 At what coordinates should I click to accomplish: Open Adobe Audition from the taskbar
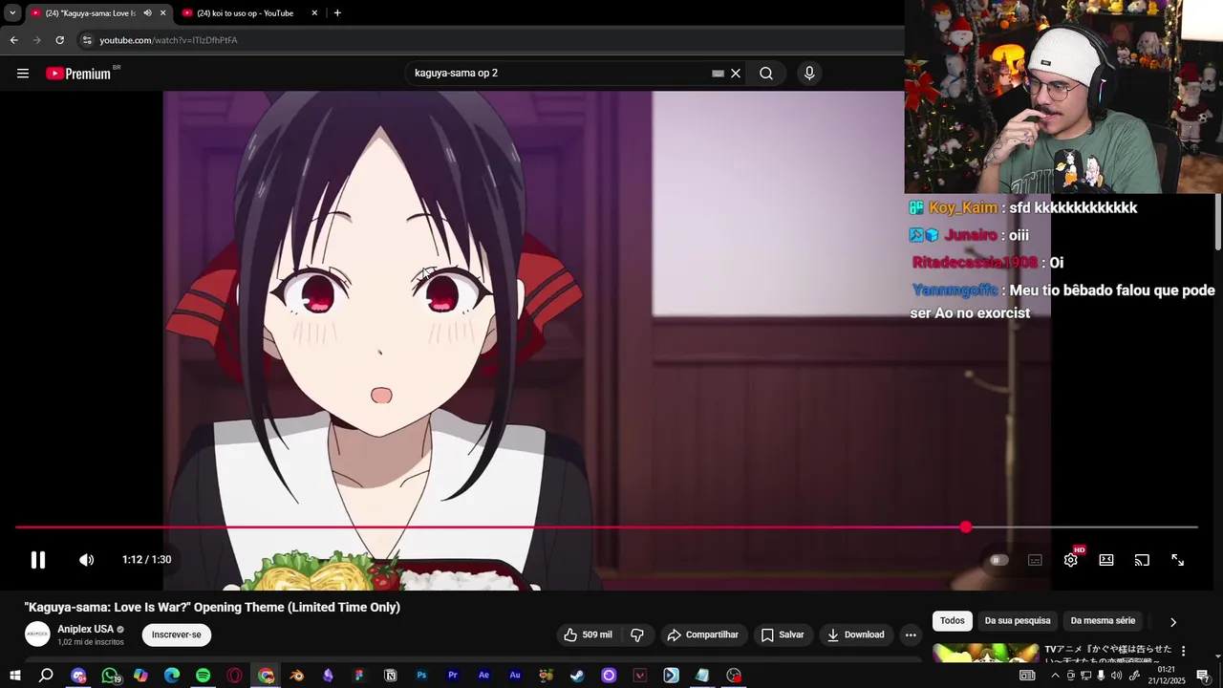point(515,676)
